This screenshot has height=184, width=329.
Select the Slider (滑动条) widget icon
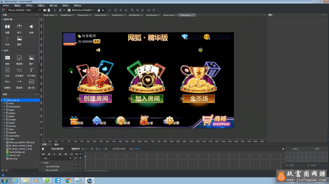[19, 82]
